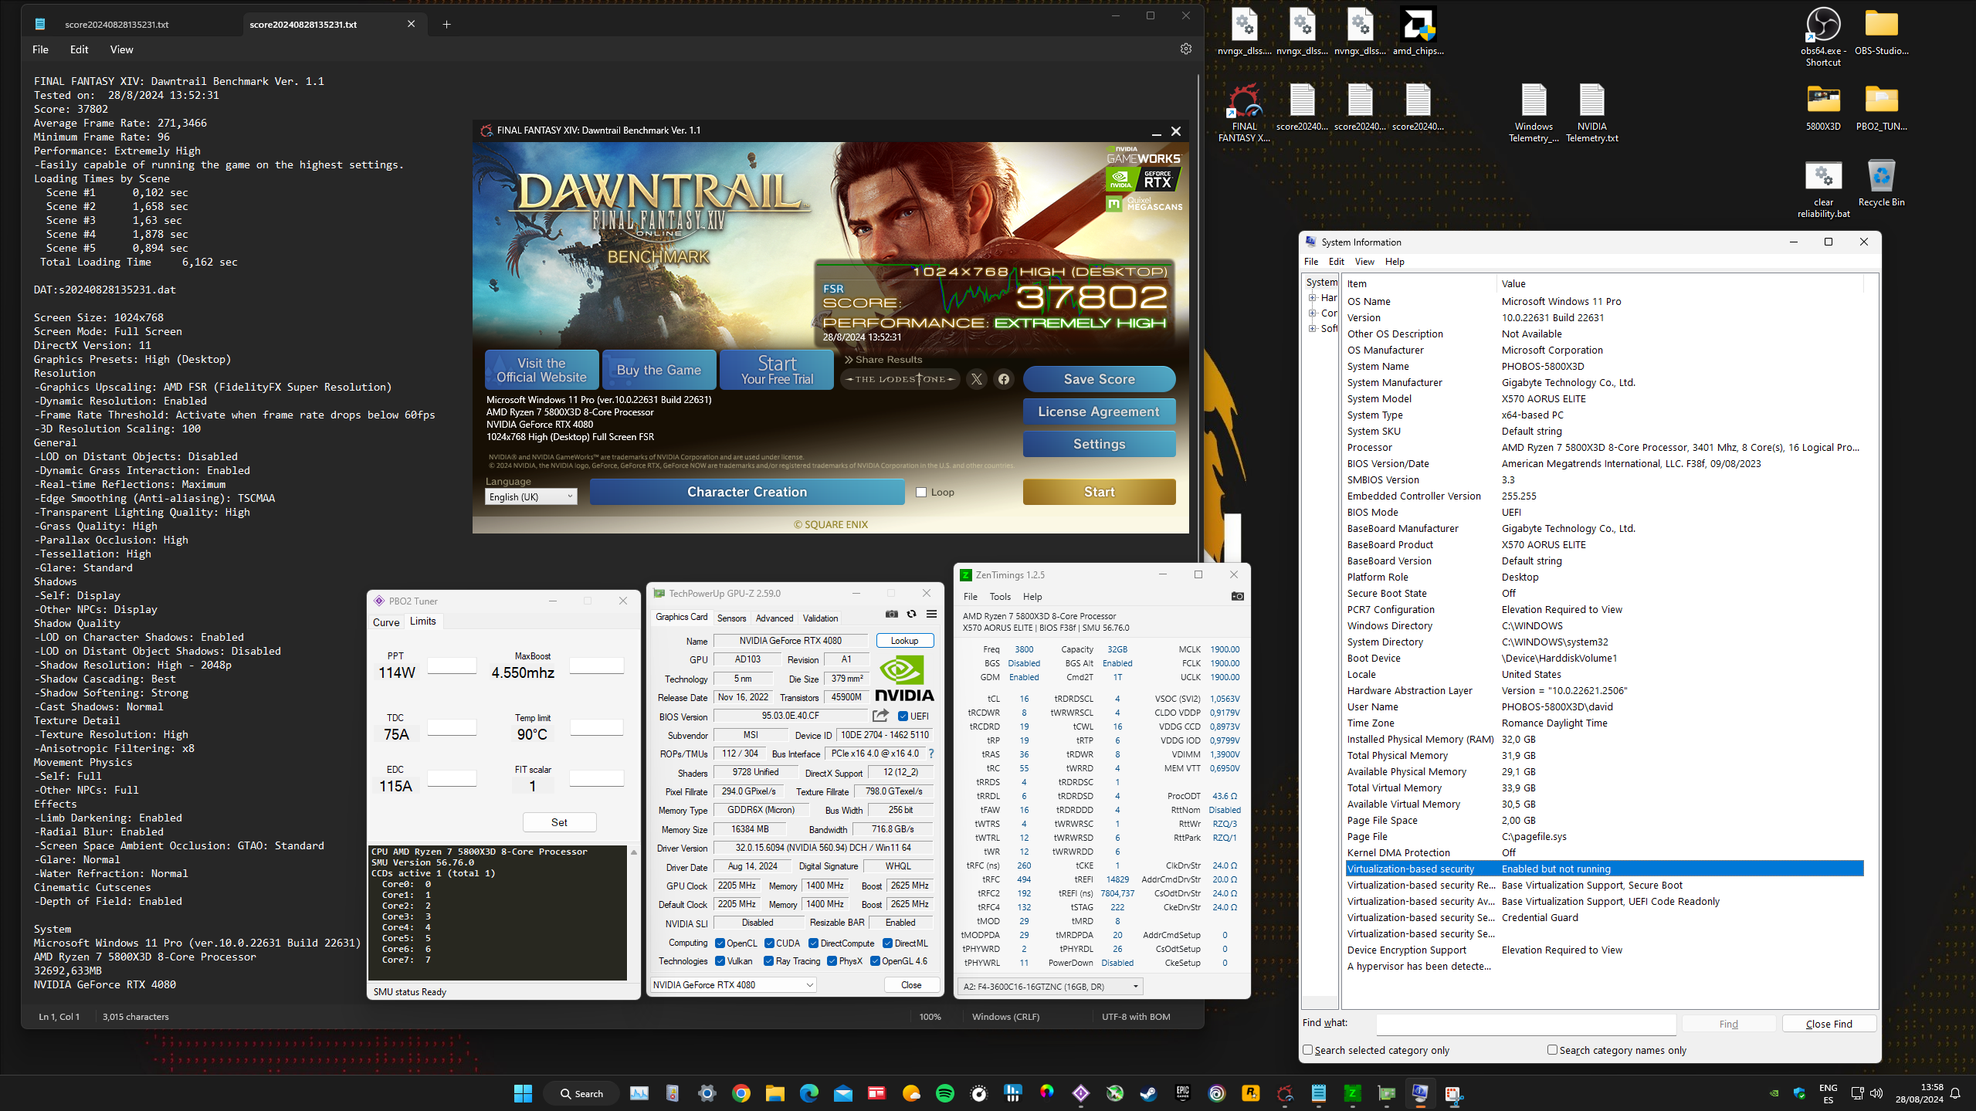Open Steam from the taskbar
Viewport: 1976px width, 1111px height.
pyautogui.click(x=1148, y=1093)
